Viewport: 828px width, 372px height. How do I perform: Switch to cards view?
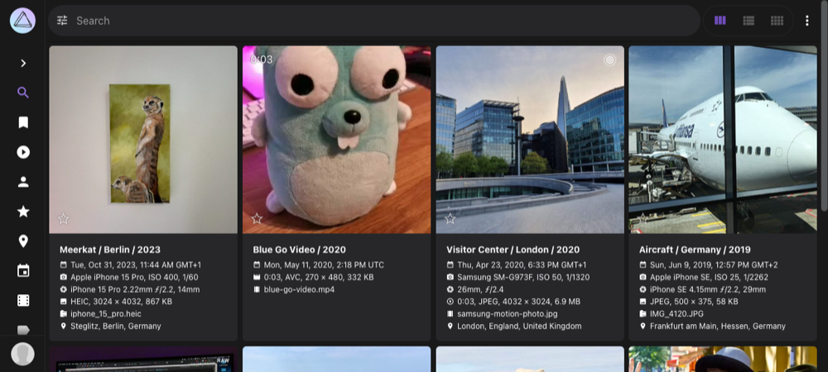[720, 21]
